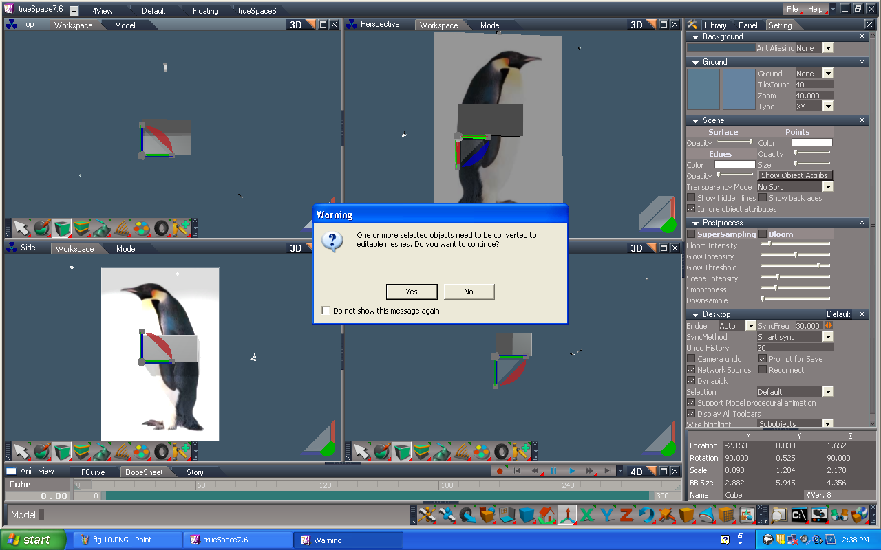Check Do not show this message again
This screenshot has height=550, width=881.
326,310
